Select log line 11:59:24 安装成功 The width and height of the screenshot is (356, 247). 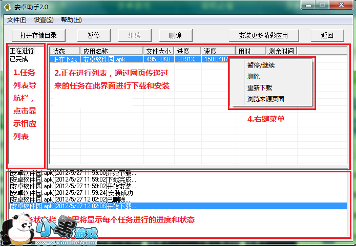[x=178, y=193]
